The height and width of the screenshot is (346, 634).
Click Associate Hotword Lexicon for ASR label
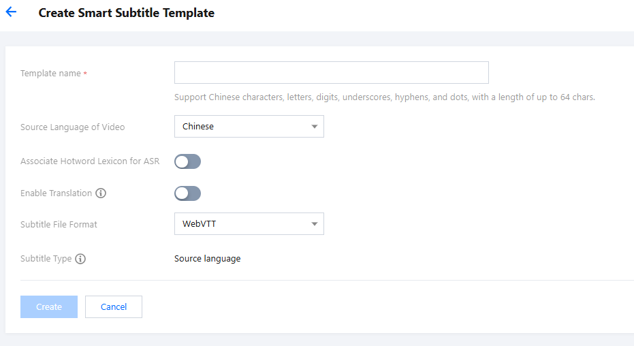coord(90,161)
